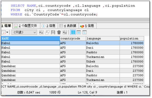
Task: Select the Kabul cell in Balochi row
Action: 30,43
